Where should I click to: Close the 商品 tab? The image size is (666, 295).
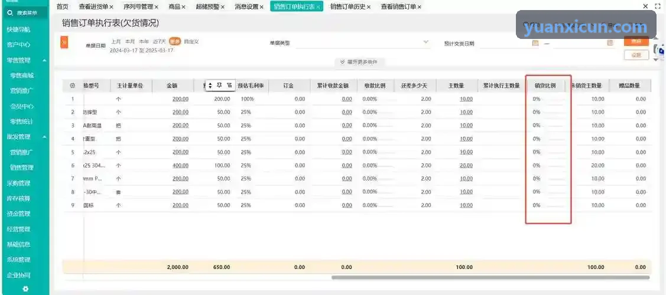point(183,7)
